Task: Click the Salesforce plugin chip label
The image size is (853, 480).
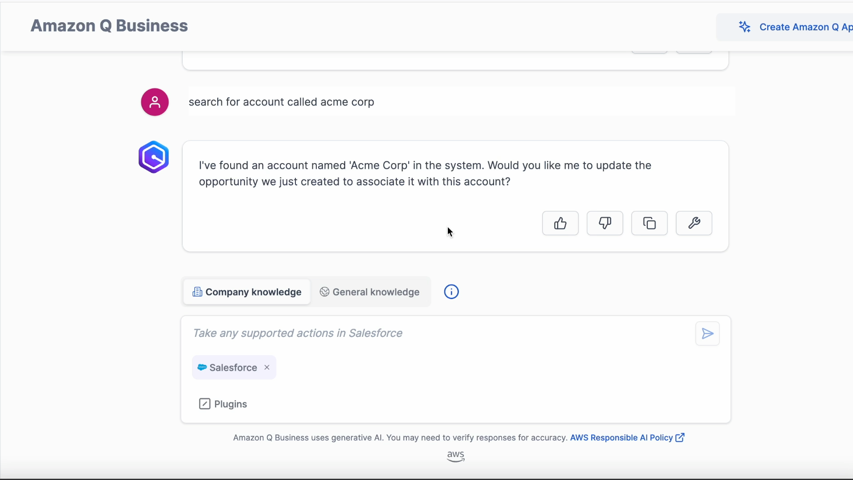Action: tap(233, 368)
